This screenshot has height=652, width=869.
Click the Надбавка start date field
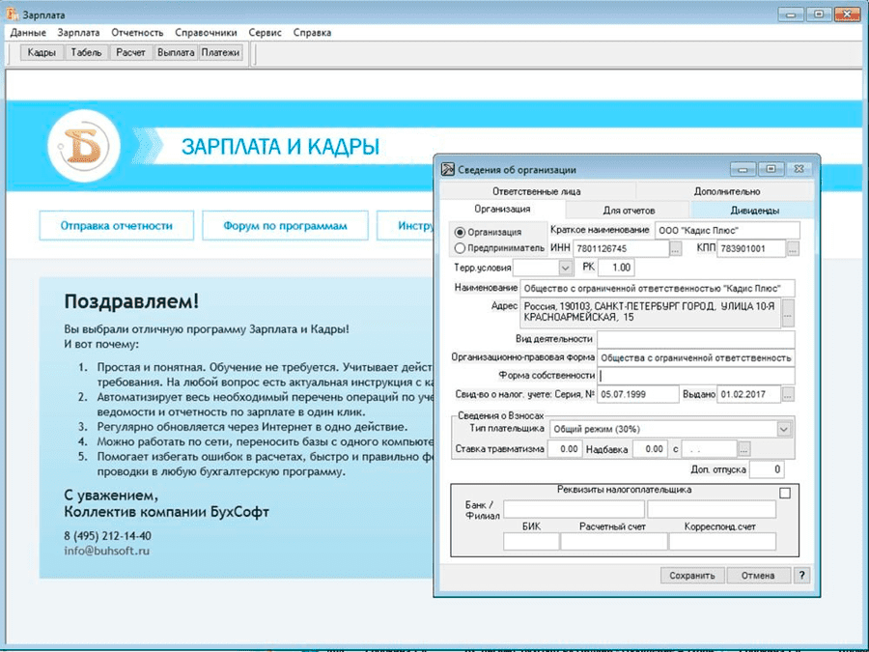click(710, 449)
